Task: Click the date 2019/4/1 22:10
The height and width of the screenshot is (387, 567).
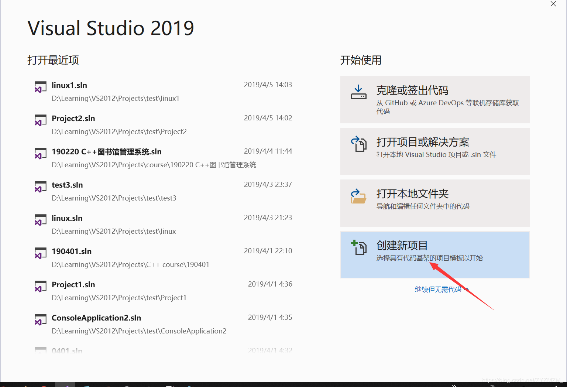Action: coord(268,251)
